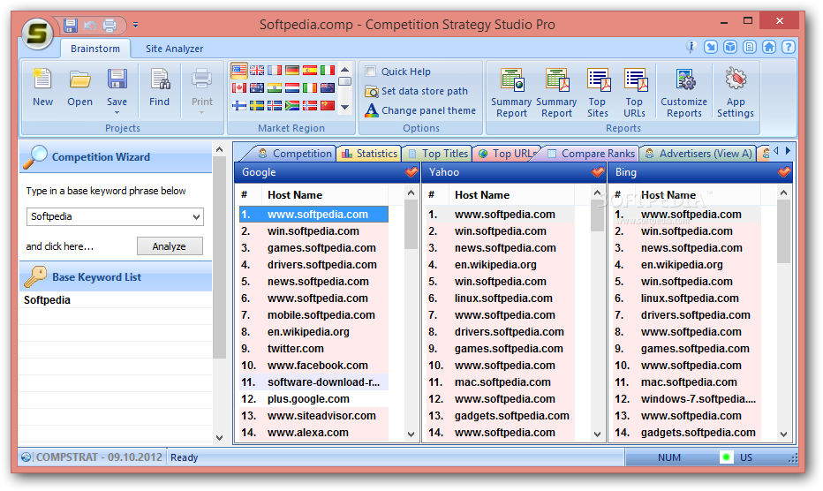Click the Find binoculars icon
The height and width of the screenshot is (491, 823).
pyautogui.click(x=160, y=79)
